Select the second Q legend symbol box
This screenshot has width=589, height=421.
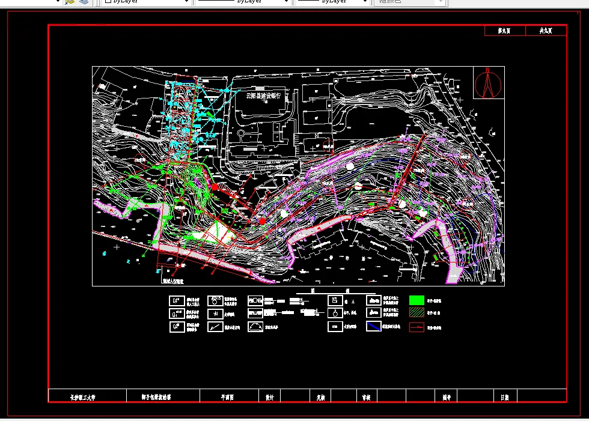[177, 313]
